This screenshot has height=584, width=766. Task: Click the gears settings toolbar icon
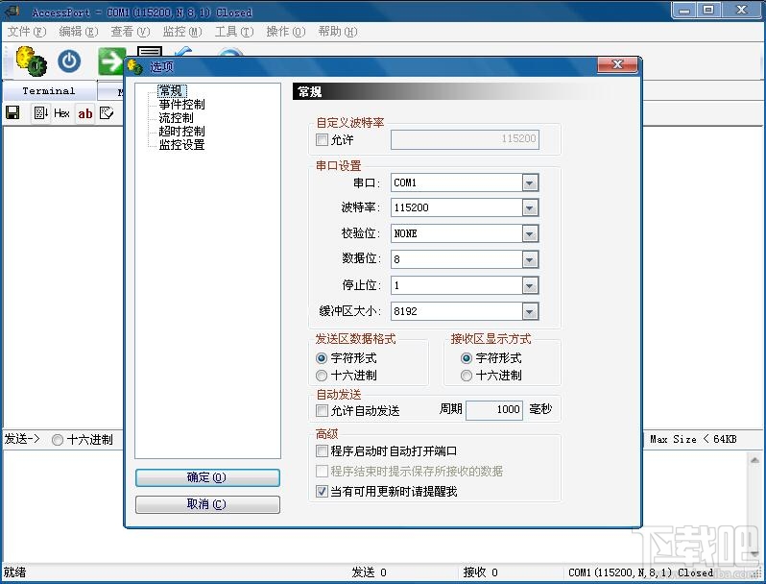31,61
